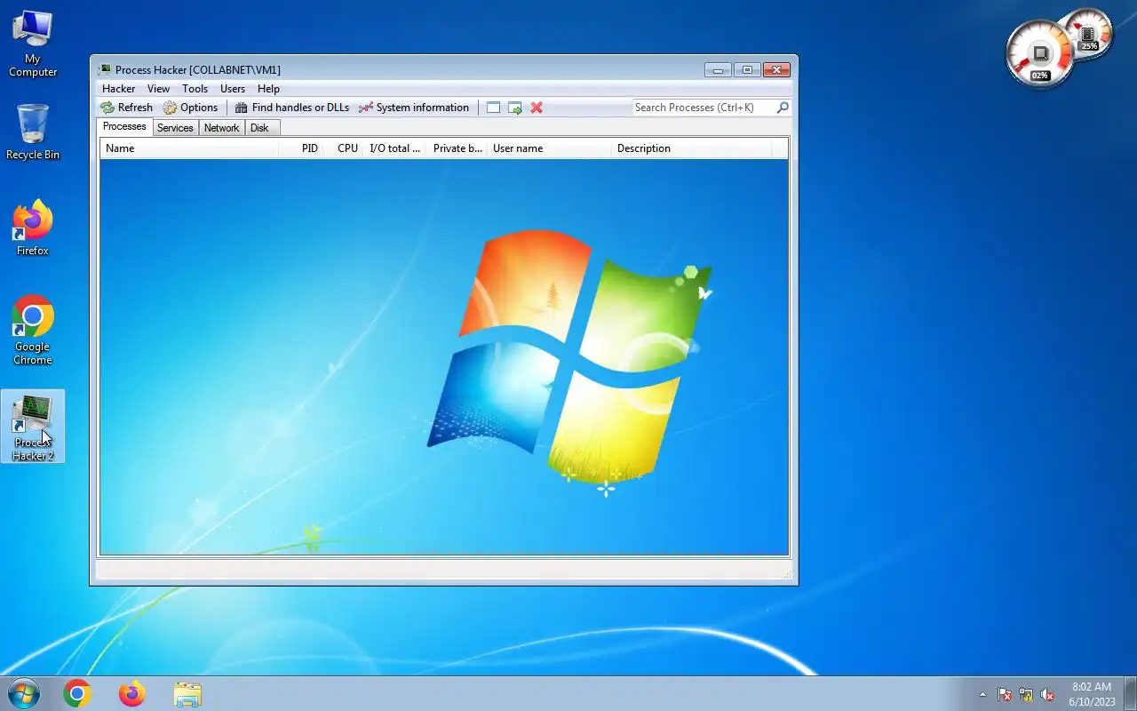
Task: Open System information graph window
Action: pyautogui.click(x=414, y=108)
